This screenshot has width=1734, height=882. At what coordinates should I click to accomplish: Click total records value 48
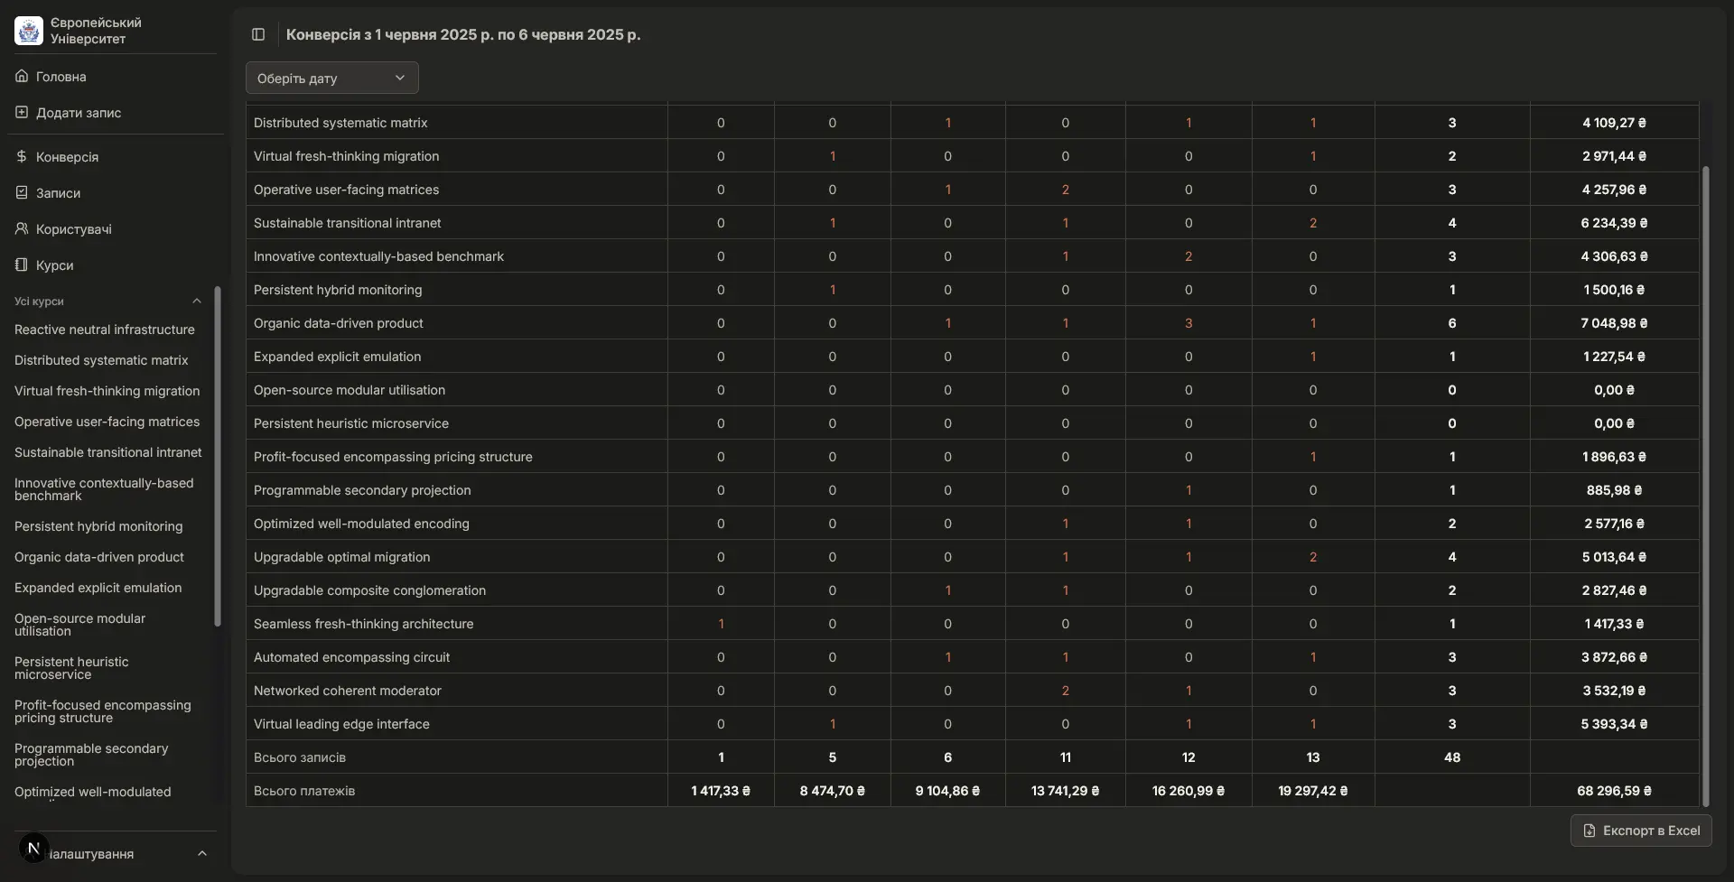tap(1452, 757)
